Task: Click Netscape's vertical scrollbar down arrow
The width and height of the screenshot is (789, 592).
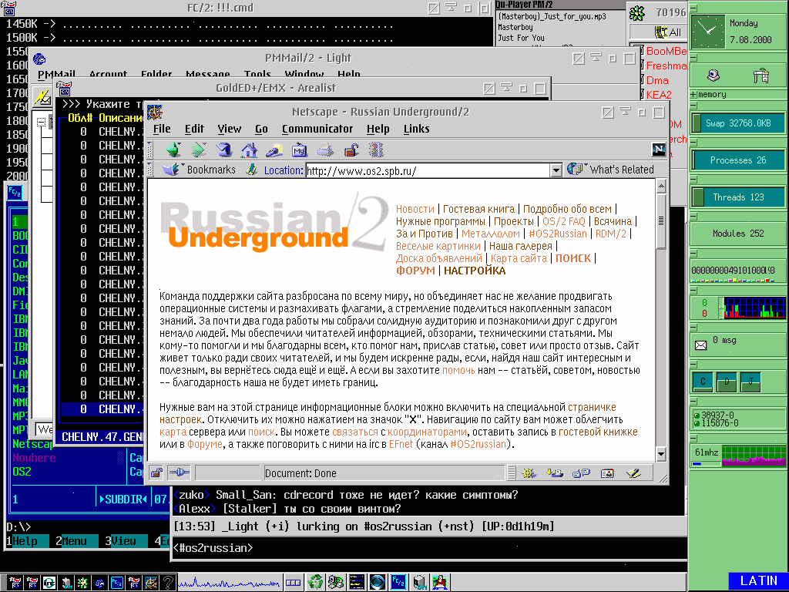Action: 661,454
